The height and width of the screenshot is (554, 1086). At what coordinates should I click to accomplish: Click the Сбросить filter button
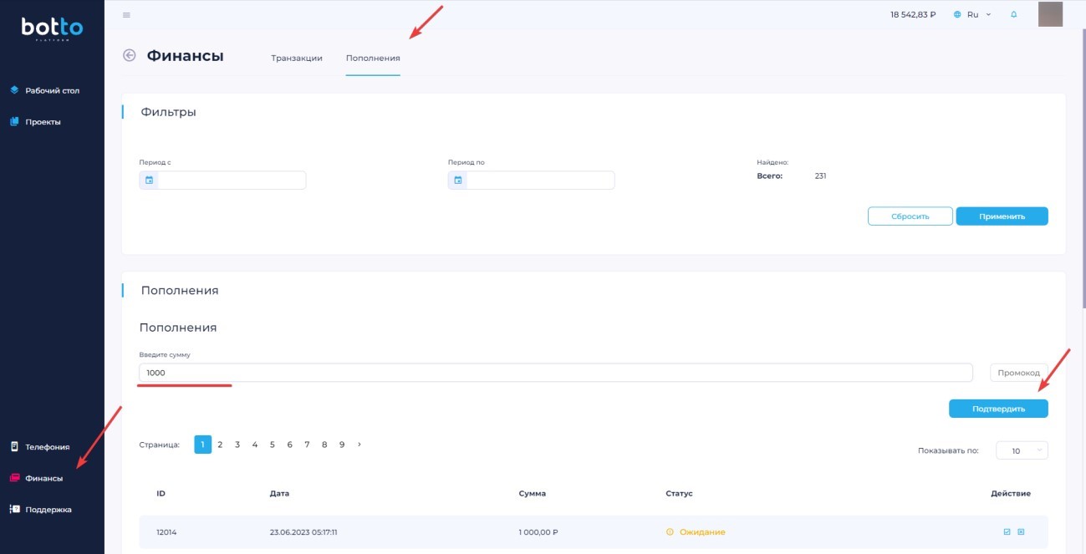point(910,216)
